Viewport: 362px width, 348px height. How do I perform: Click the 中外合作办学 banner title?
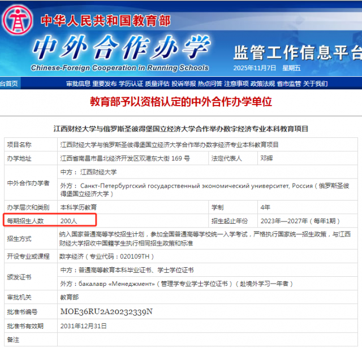tap(119, 48)
